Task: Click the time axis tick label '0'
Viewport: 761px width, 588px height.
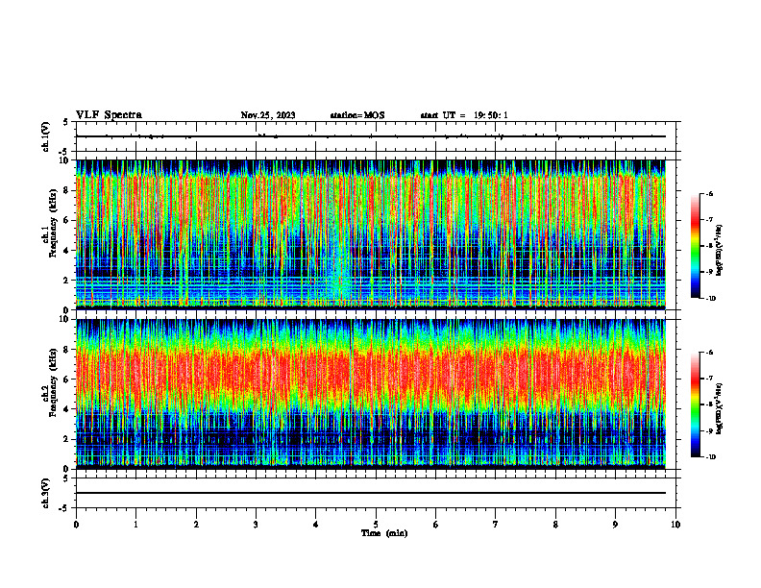Action: pyautogui.click(x=76, y=525)
